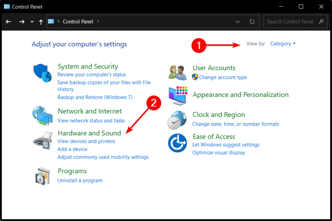The width and height of the screenshot is (332, 221).
Task: Open View network status and tasks
Action: click(91, 121)
